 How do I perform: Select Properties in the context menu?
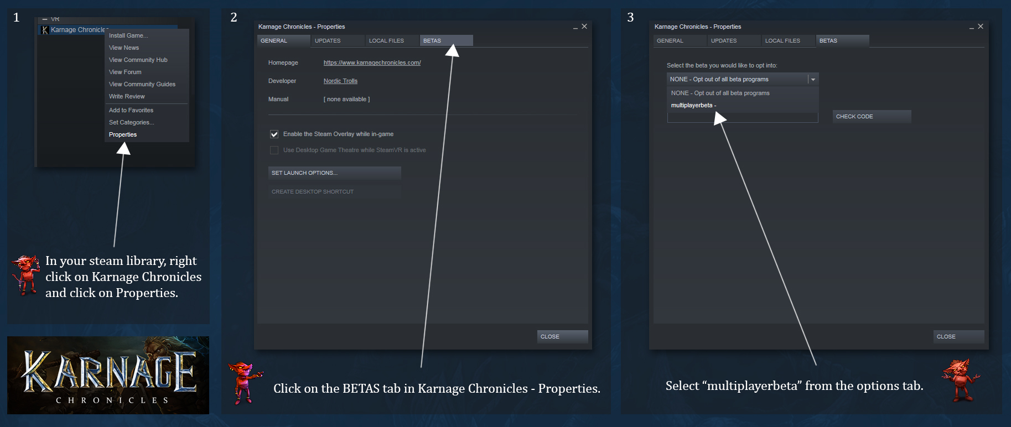coord(123,135)
